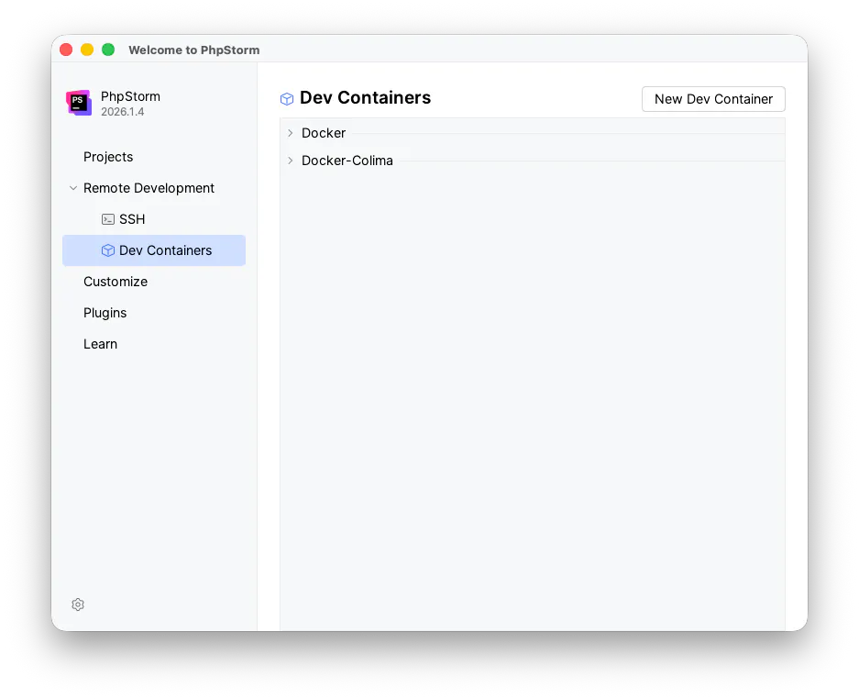This screenshot has height=699, width=859.
Task: Click the Docker-Colima row label
Action: tap(347, 161)
